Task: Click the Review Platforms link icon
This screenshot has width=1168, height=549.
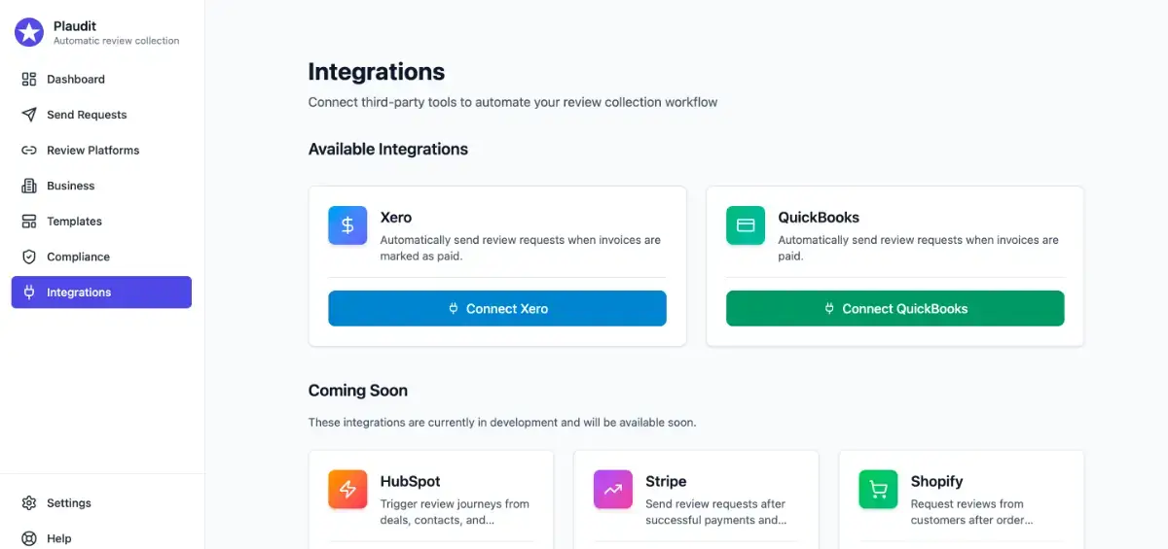Action: 29,151
